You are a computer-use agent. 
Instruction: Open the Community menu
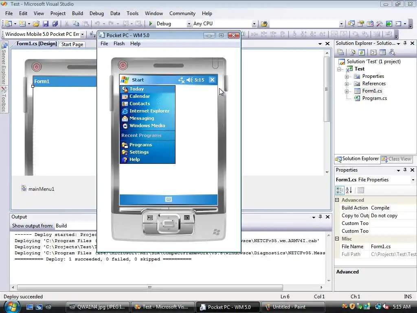pyautogui.click(x=182, y=13)
